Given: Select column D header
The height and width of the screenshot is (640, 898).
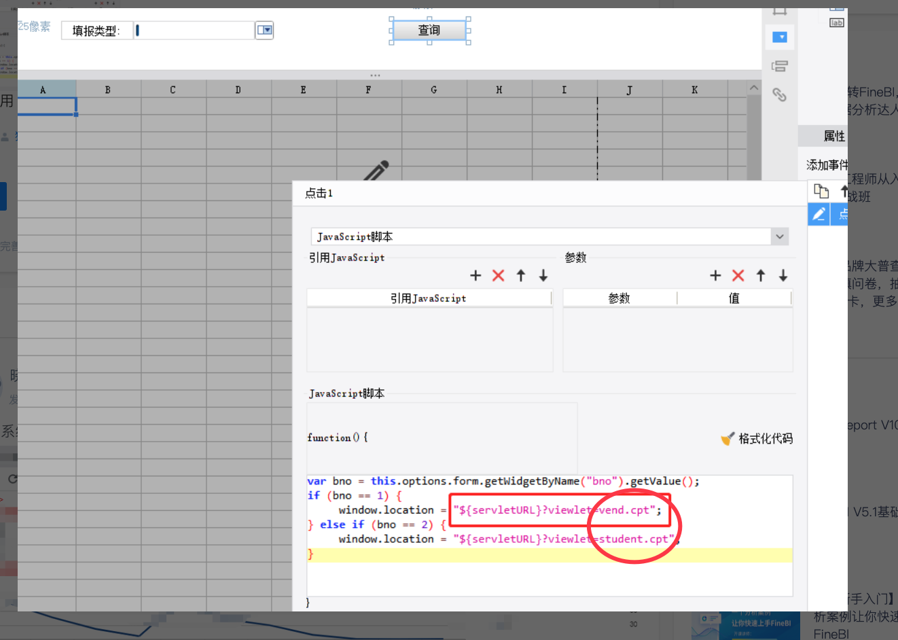Looking at the screenshot, I should (x=238, y=90).
